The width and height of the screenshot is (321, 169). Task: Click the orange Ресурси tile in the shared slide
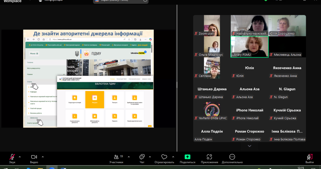click(x=95, y=99)
